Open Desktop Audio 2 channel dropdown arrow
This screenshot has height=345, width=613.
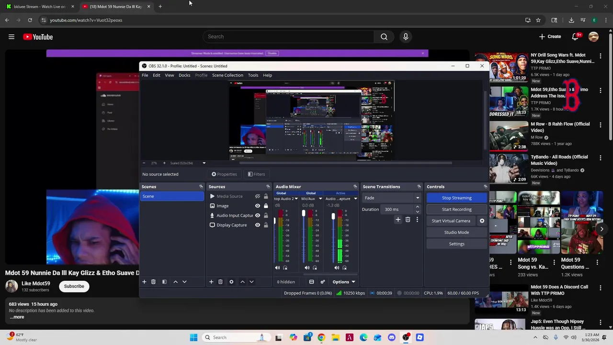pyautogui.click(x=296, y=198)
